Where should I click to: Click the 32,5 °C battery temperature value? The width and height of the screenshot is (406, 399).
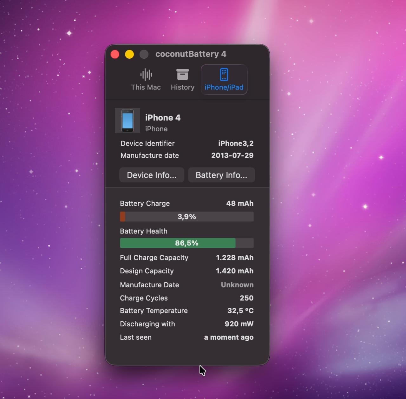click(240, 311)
